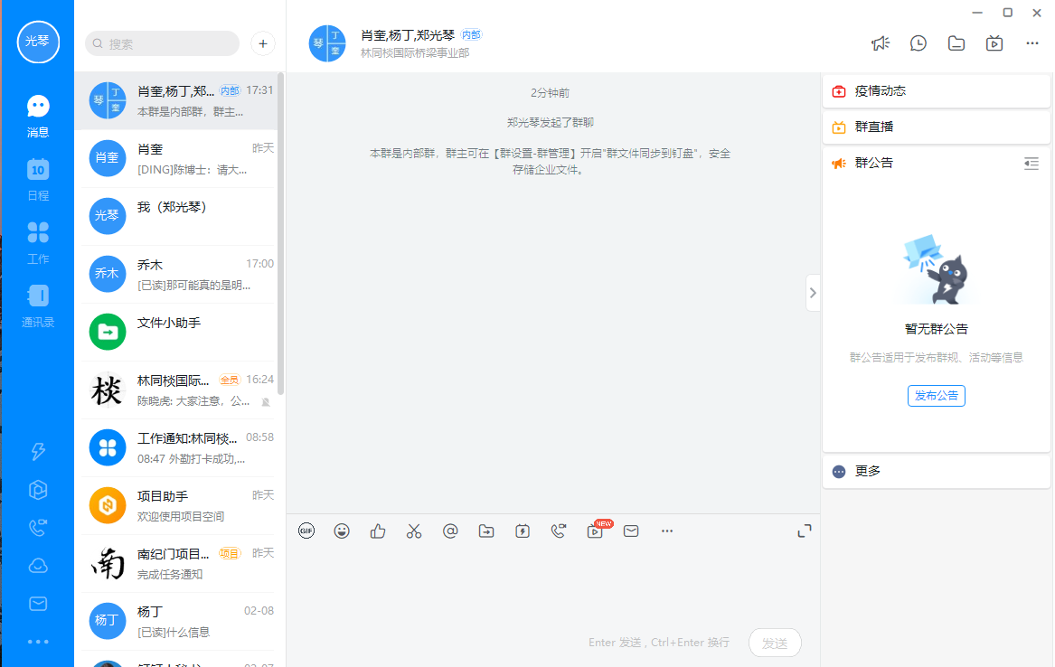The width and height of the screenshot is (1055, 667).
Task: Open the 工作通知:林同棪 notification chat
Action: (x=178, y=447)
